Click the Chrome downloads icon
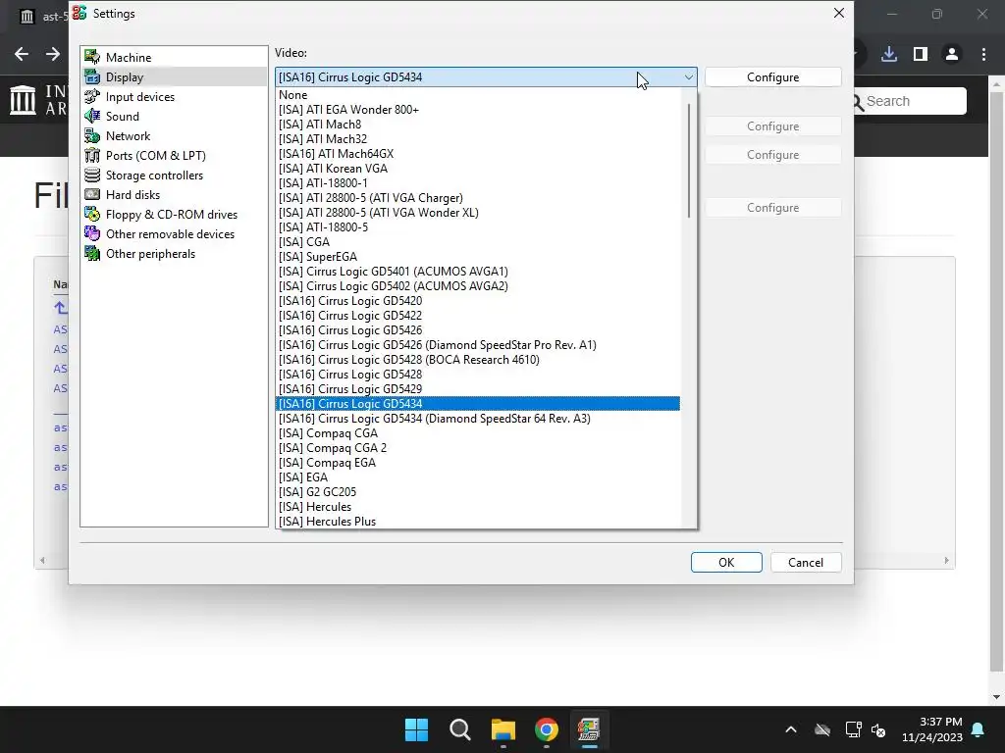This screenshot has height=753, width=1005. [x=889, y=54]
